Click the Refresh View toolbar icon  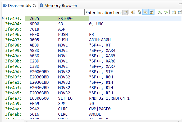(x=133, y=12)
